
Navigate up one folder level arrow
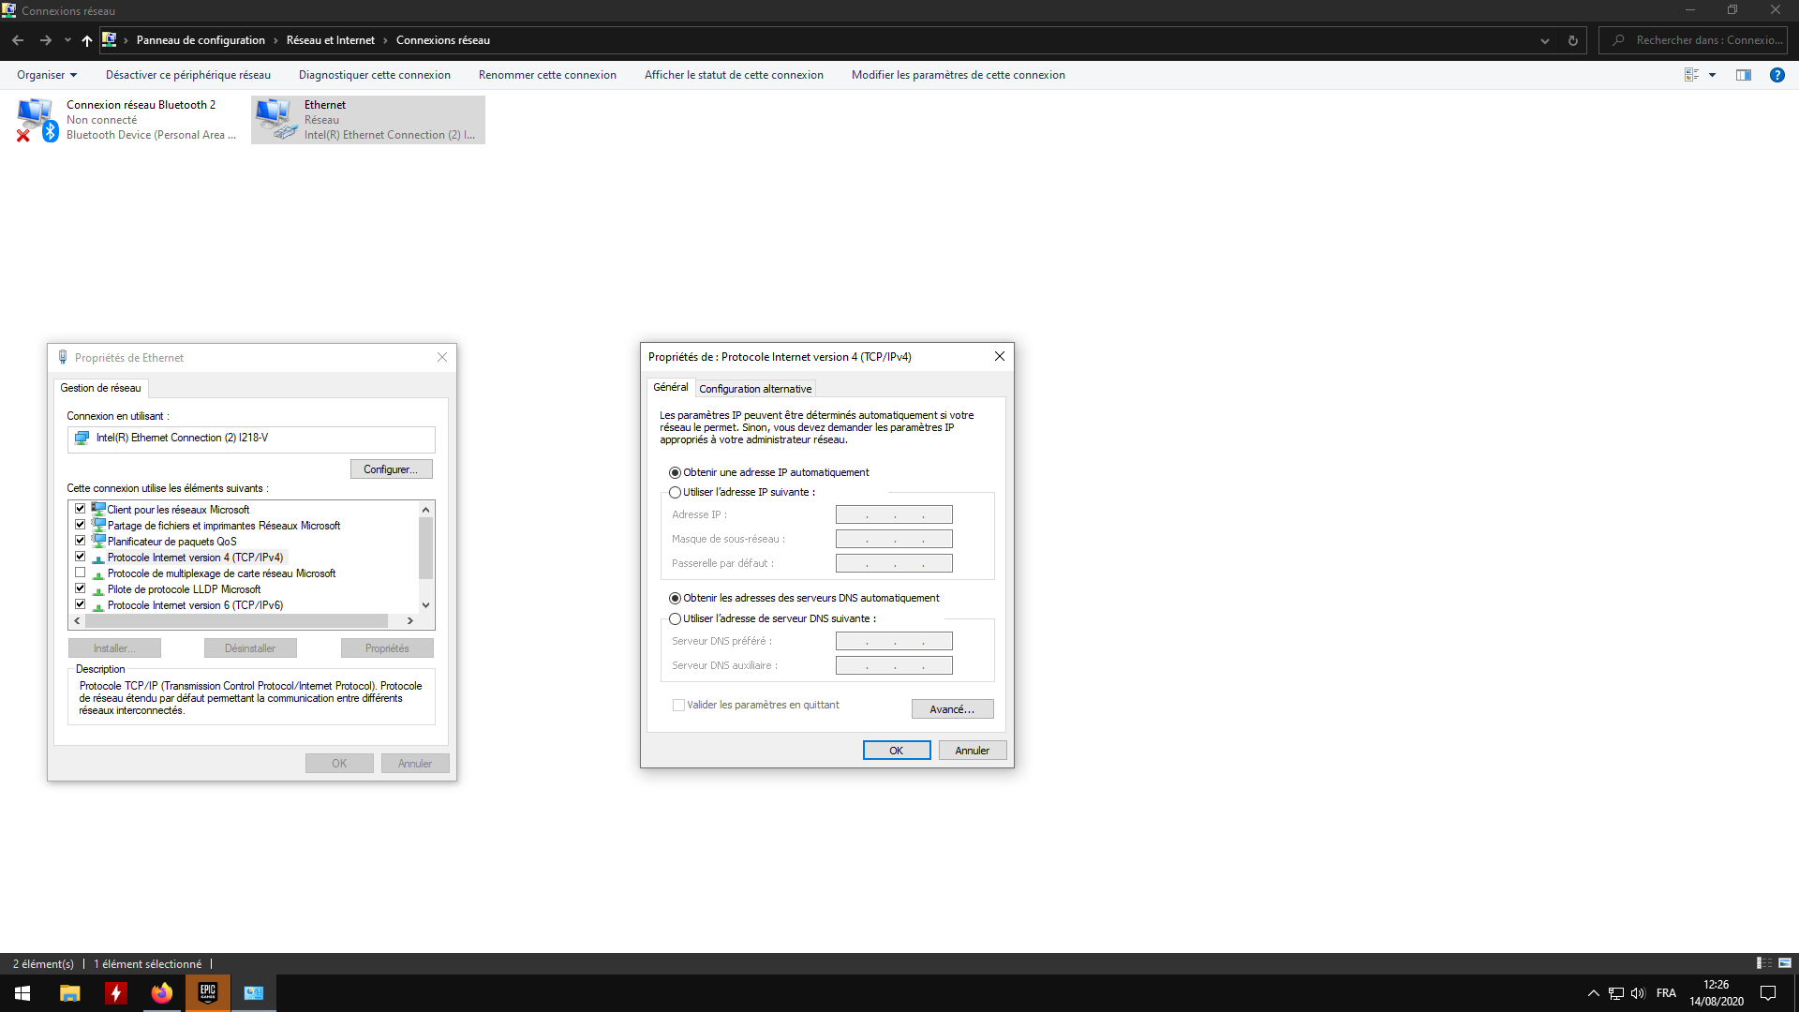coord(87,40)
